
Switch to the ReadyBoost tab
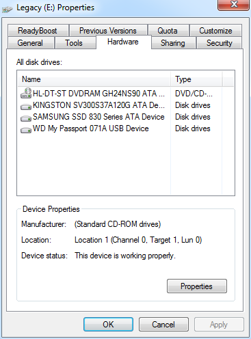38,30
